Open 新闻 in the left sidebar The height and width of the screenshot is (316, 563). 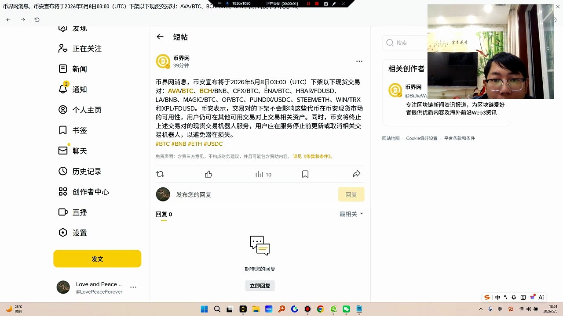[73, 69]
